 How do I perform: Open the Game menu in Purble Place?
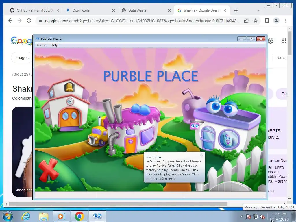(x=42, y=45)
